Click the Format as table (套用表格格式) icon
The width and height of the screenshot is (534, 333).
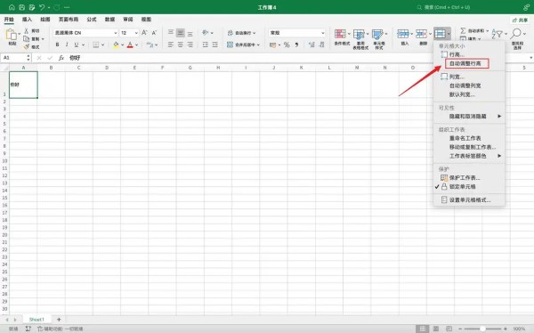click(359, 34)
